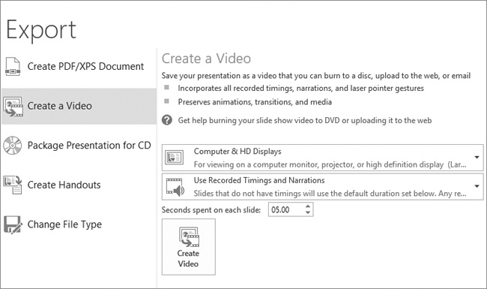Click the Recorded Timings speaker filmstrip icon

(x=175, y=187)
